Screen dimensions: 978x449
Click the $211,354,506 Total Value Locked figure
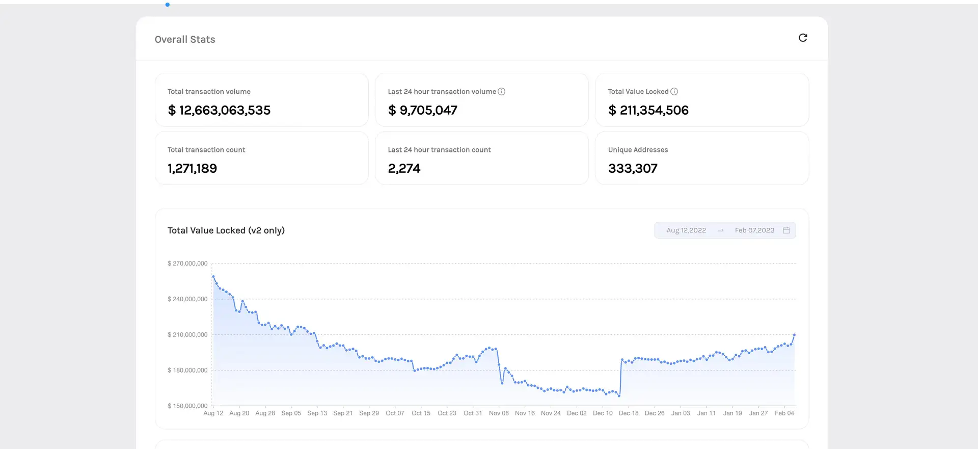[x=648, y=110]
